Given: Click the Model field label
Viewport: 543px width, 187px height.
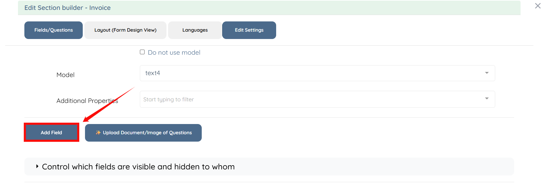Looking at the screenshot, I should point(65,75).
